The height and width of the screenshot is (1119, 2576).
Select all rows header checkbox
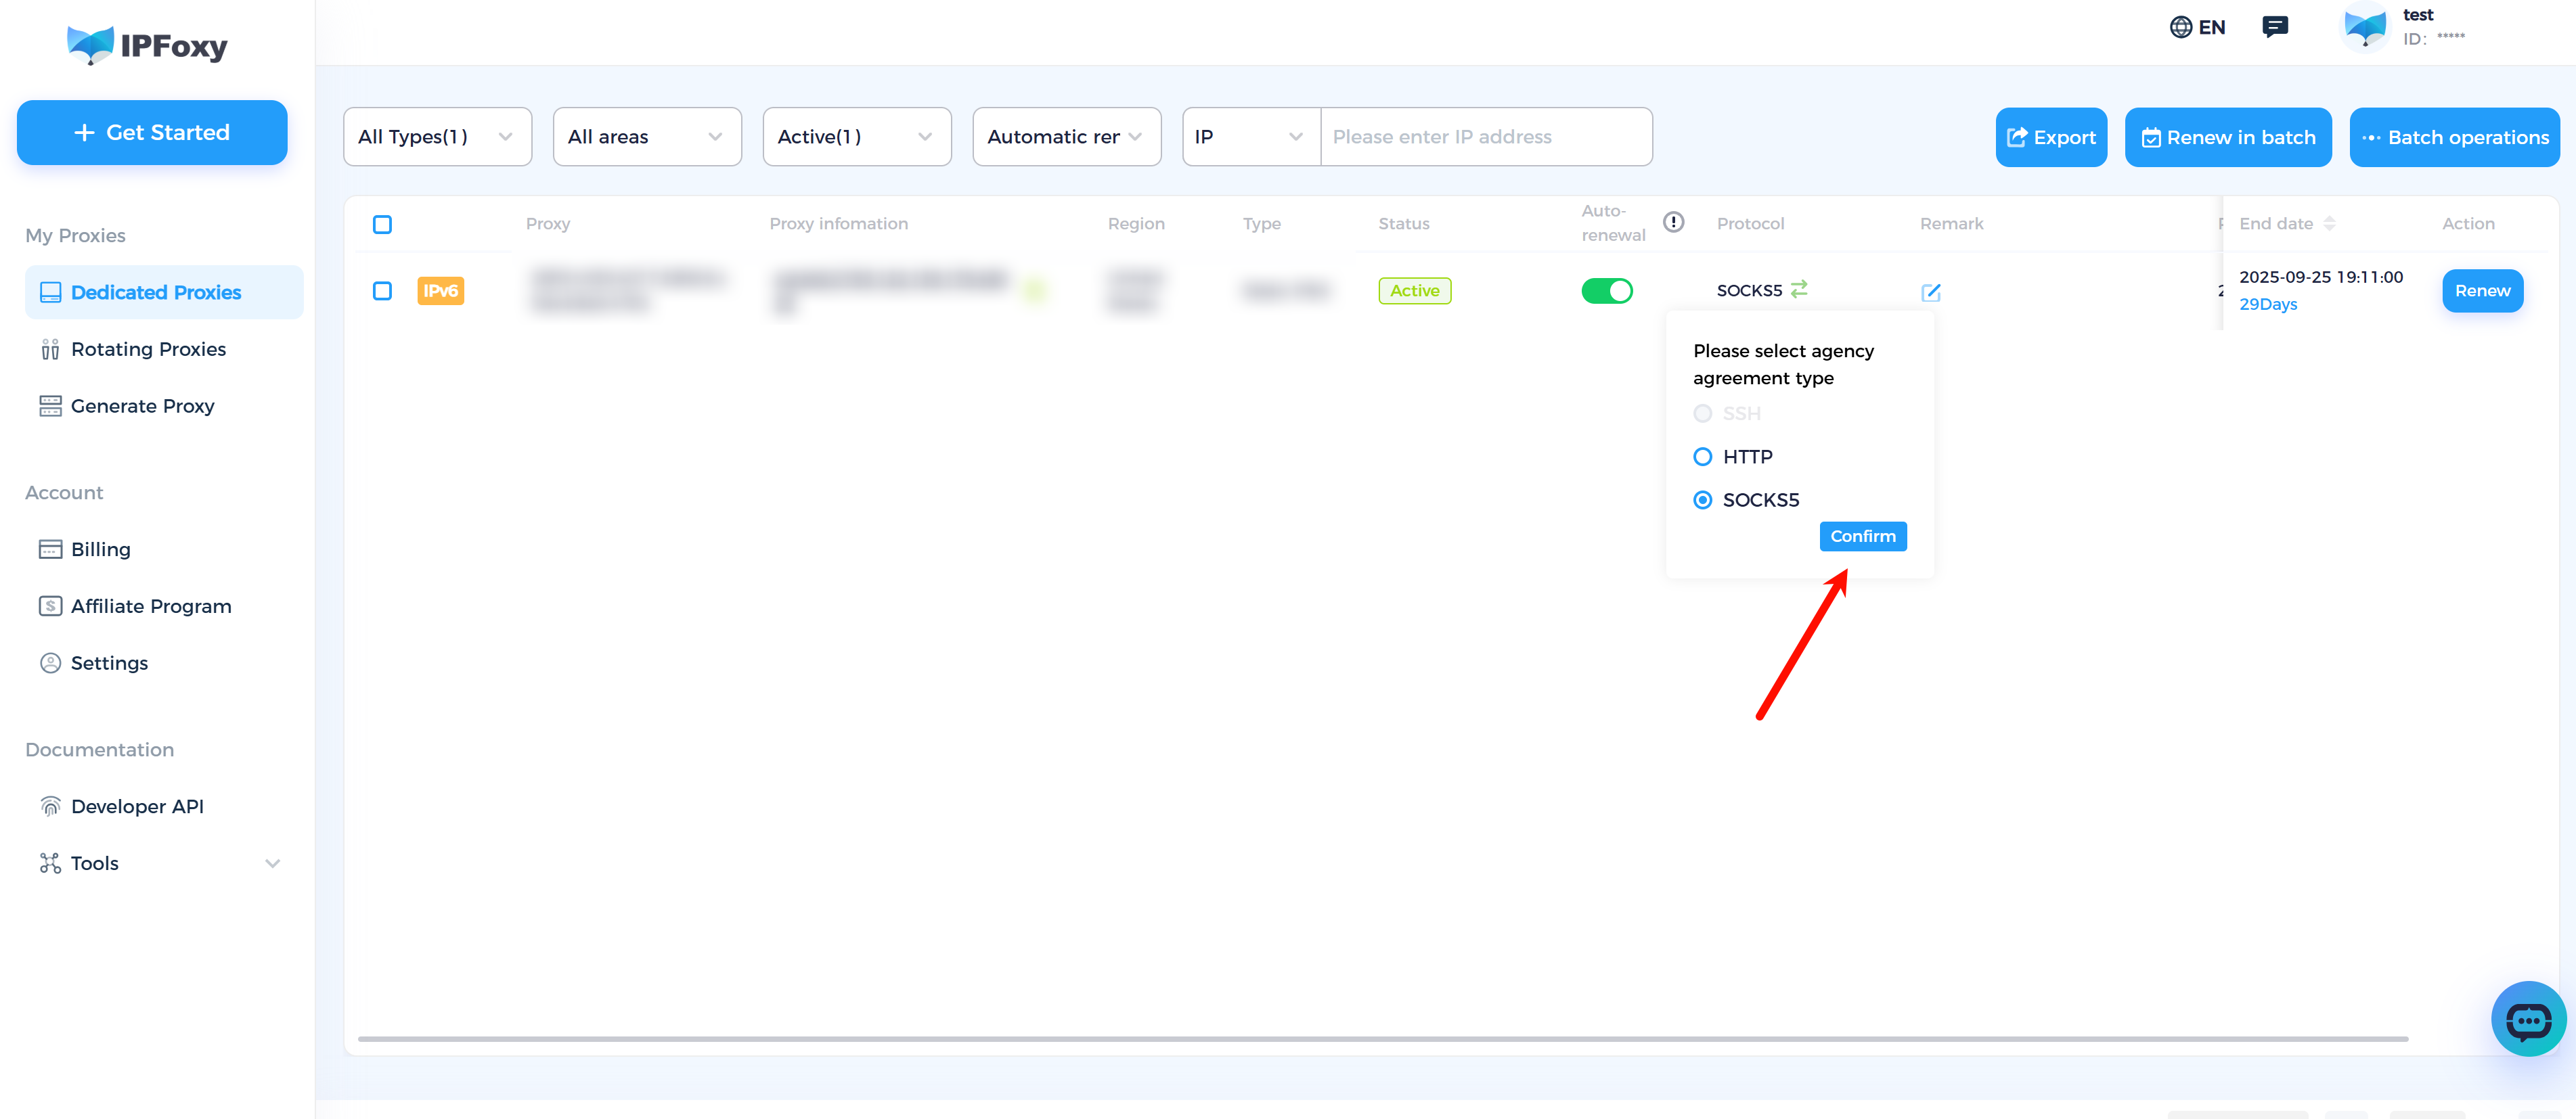point(382,224)
